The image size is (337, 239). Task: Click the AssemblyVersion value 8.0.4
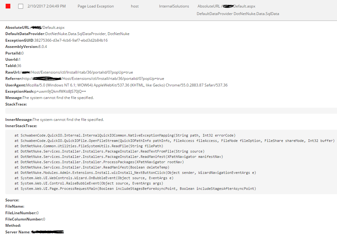43,47
